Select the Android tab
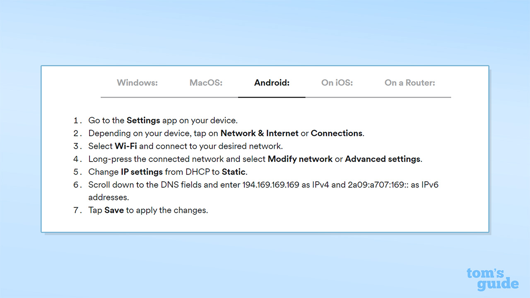Screen dimensions: 530x298 272,83
